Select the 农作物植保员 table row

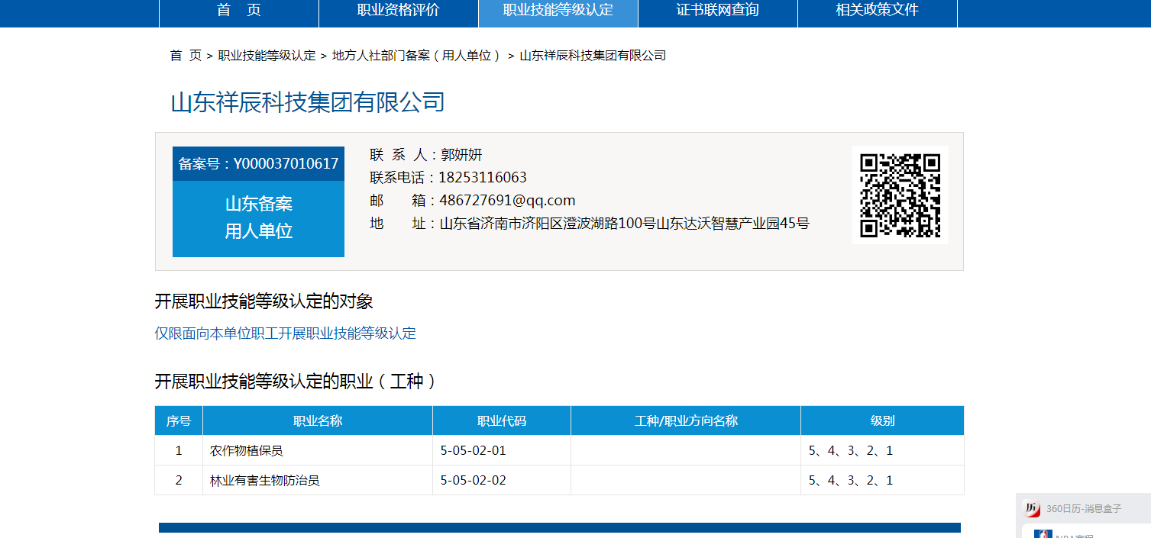(246, 451)
